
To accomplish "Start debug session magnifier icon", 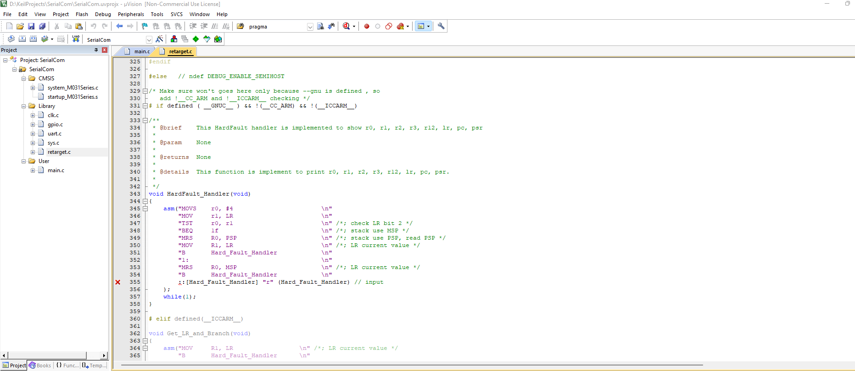I will click(346, 26).
